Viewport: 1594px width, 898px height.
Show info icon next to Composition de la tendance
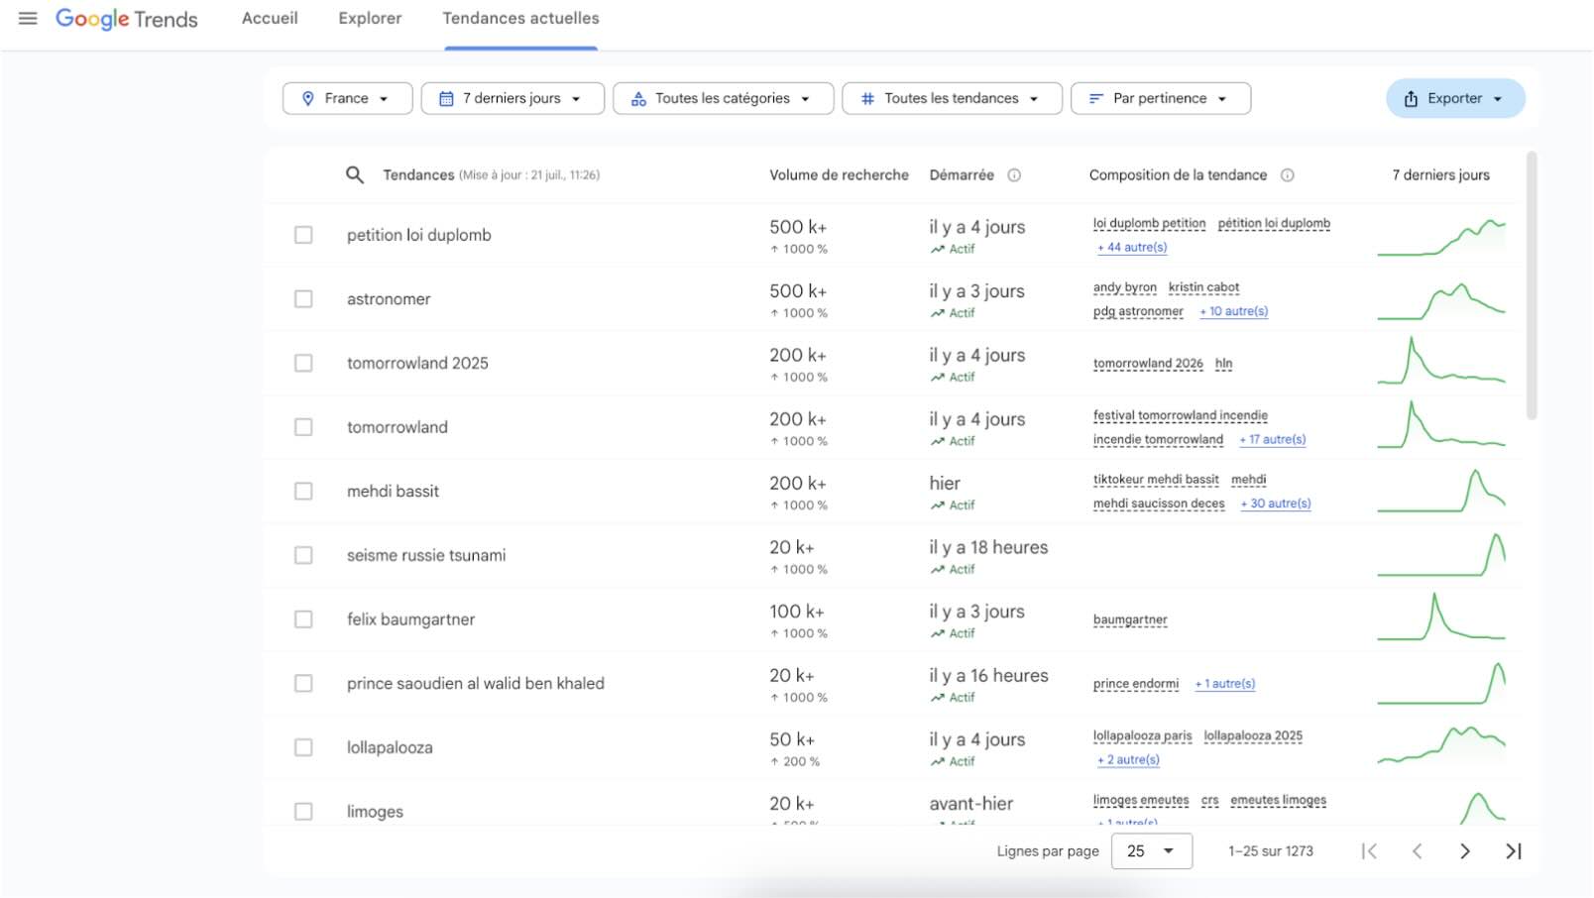(1287, 175)
